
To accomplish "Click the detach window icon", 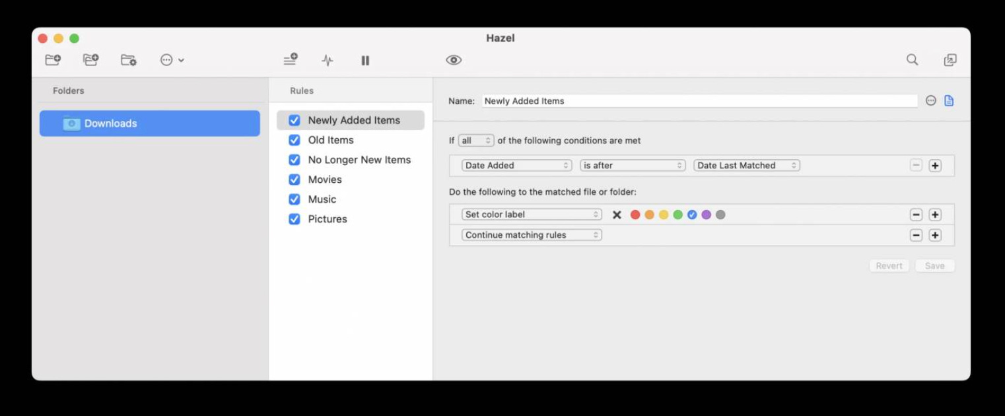I will tap(950, 60).
